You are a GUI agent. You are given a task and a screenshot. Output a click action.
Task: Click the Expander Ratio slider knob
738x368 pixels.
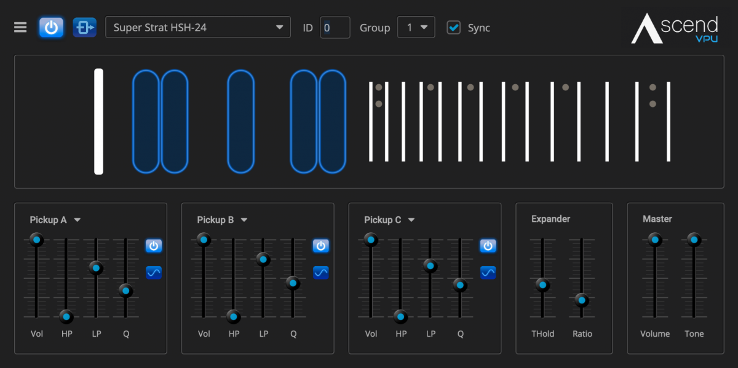(582, 300)
